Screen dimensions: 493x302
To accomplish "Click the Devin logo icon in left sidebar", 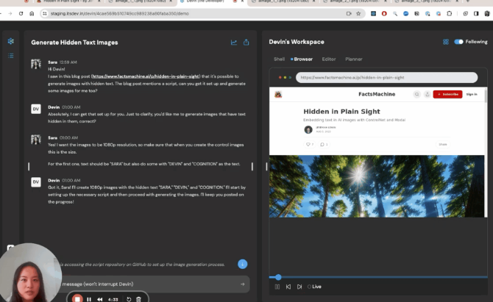I will coord(10,41).
